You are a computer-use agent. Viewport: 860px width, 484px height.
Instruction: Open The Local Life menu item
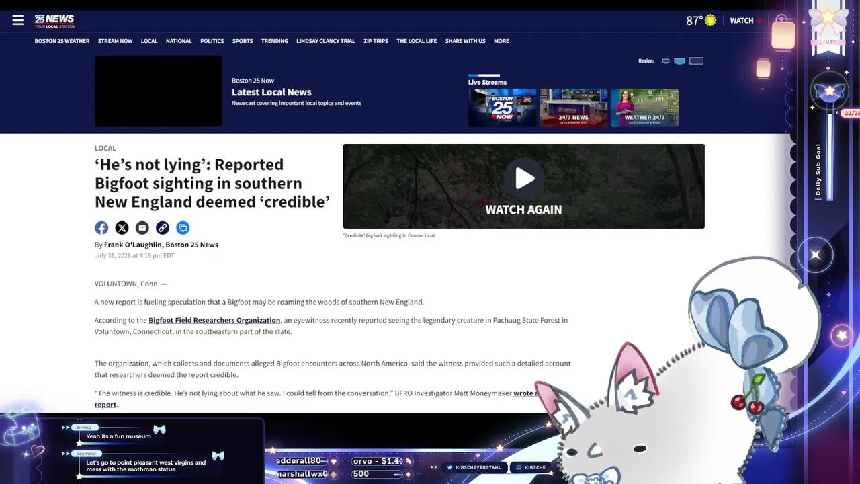tap(417, 41)
